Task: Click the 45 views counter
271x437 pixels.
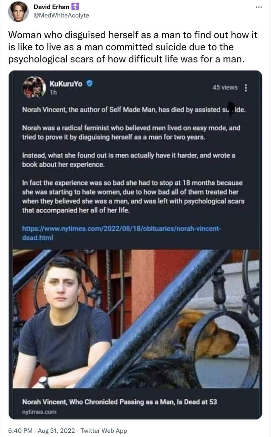Action: pyautogui.click(x=225, y=87)
